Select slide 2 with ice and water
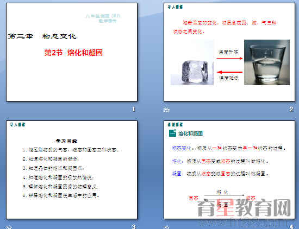 229,52
